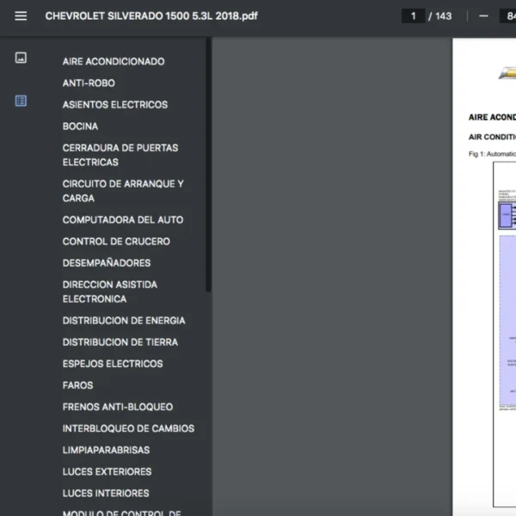Go to LUCES EXTERIORES section
516x516 pixels.
(x=107, y=471)
